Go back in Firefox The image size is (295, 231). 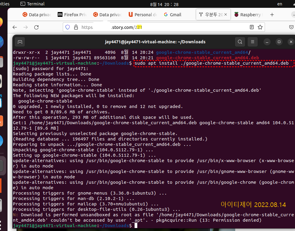click(x=15, y=27)
